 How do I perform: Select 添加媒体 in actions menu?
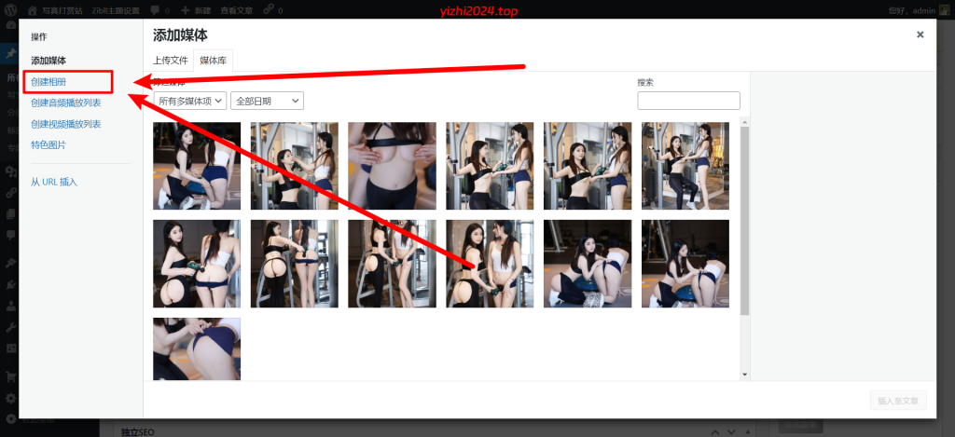(x=48, y=61)
